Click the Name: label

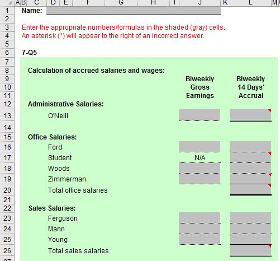pyautogui.click(x=32, y=11)
